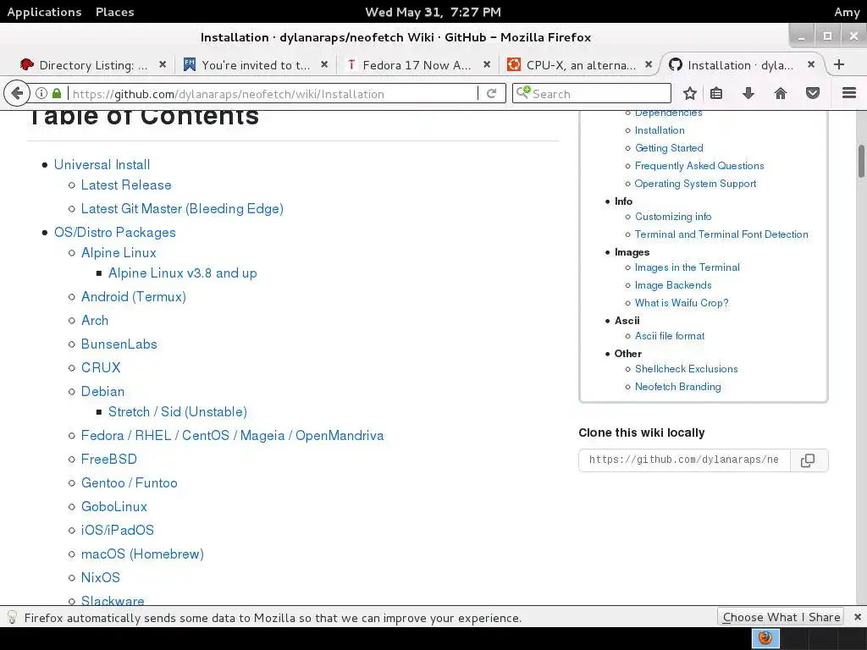
Task: Open sidebar Customizing info link
Action: tap(673, 217)
